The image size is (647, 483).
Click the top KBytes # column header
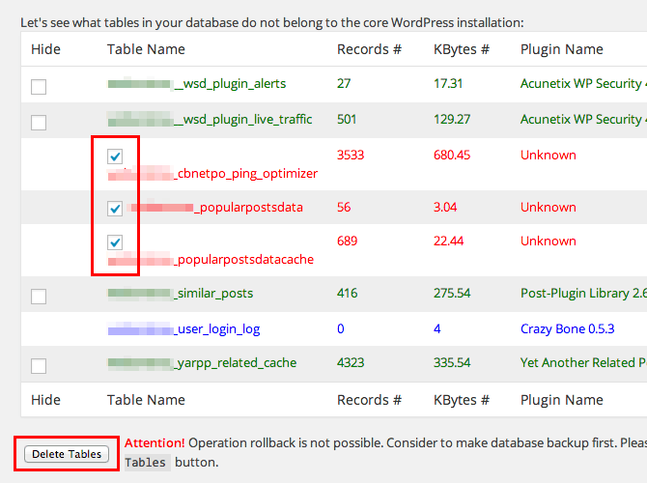tap(462, 49)
